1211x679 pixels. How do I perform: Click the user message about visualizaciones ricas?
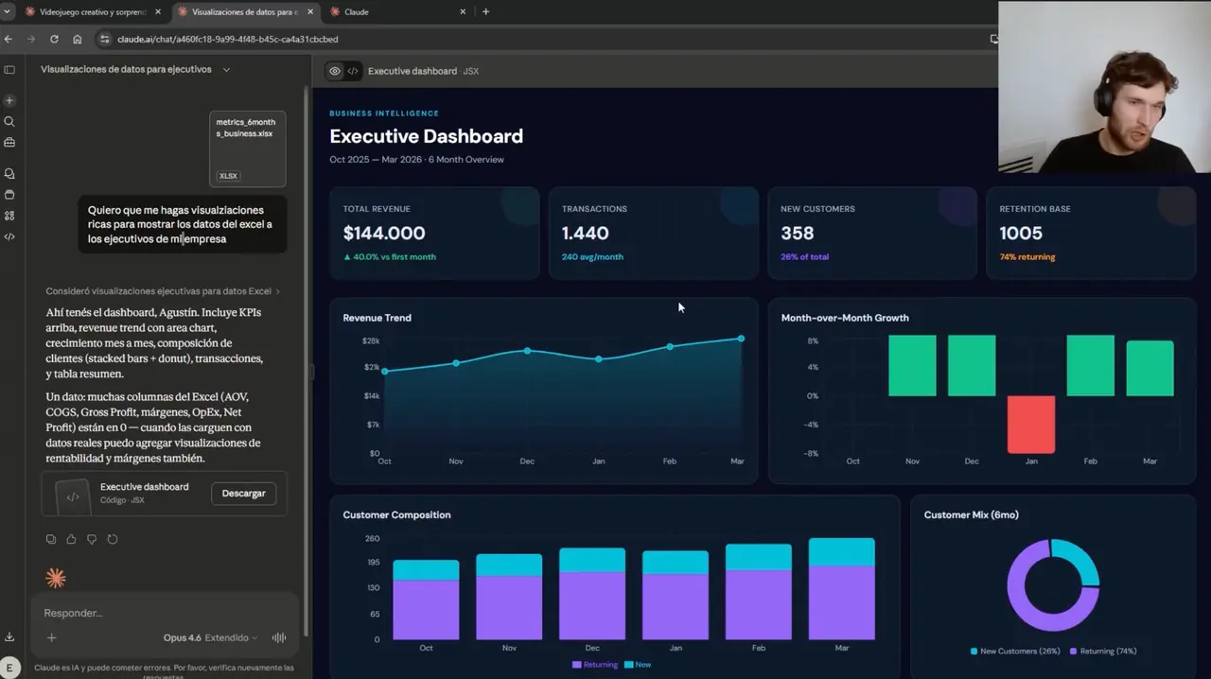pyautogui.click(x=182, y=225)
